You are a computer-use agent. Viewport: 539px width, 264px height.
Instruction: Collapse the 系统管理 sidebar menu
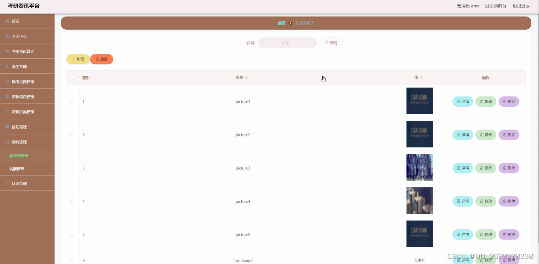(27, 142)
